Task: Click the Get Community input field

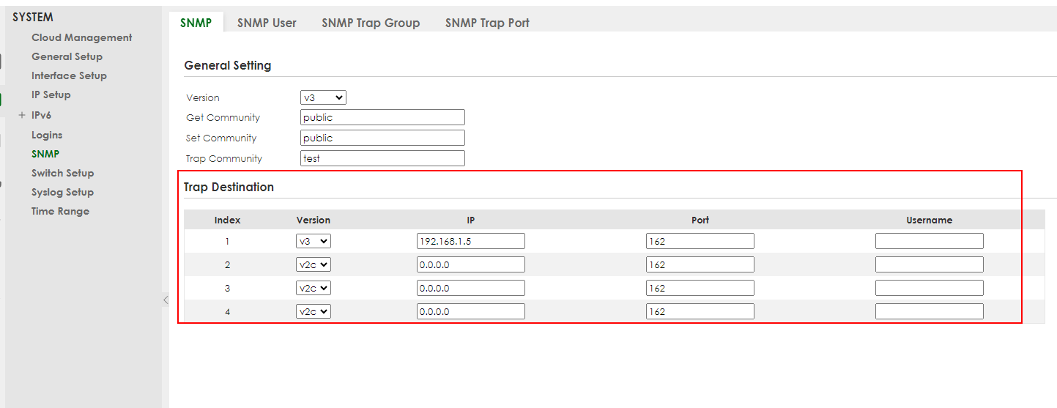Action: tap(382, 117)
